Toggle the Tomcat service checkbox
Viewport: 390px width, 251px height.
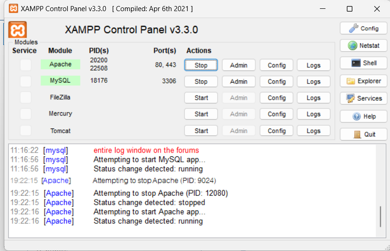tap(26, 131)
